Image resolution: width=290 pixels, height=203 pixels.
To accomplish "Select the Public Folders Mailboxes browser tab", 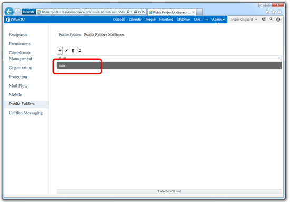I will coord(171,12).
